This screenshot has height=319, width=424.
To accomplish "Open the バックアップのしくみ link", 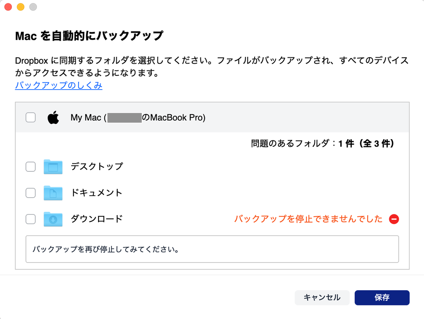I will click(59, 85).
